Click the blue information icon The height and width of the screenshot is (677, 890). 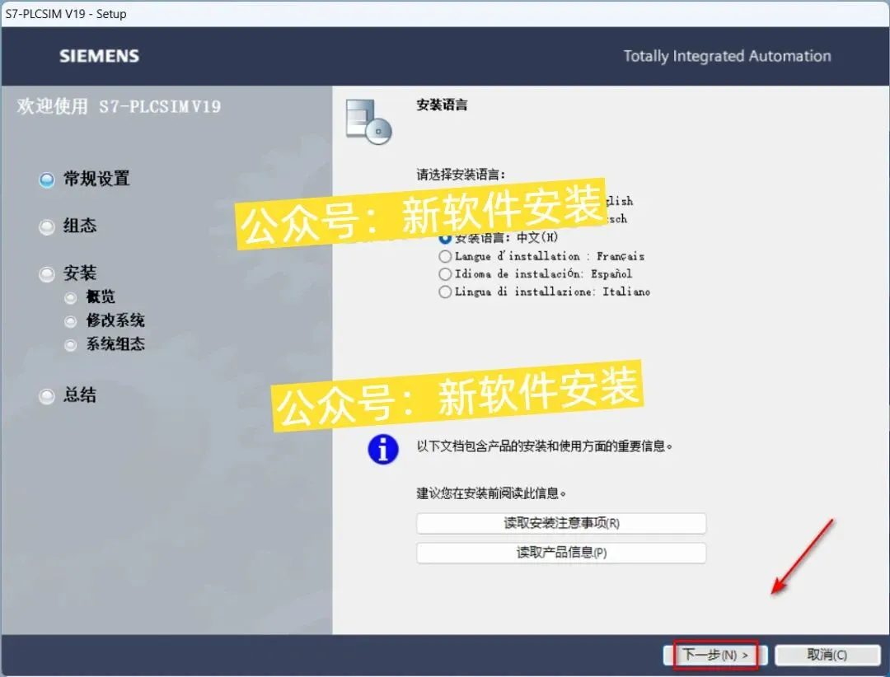click(383, 450)
